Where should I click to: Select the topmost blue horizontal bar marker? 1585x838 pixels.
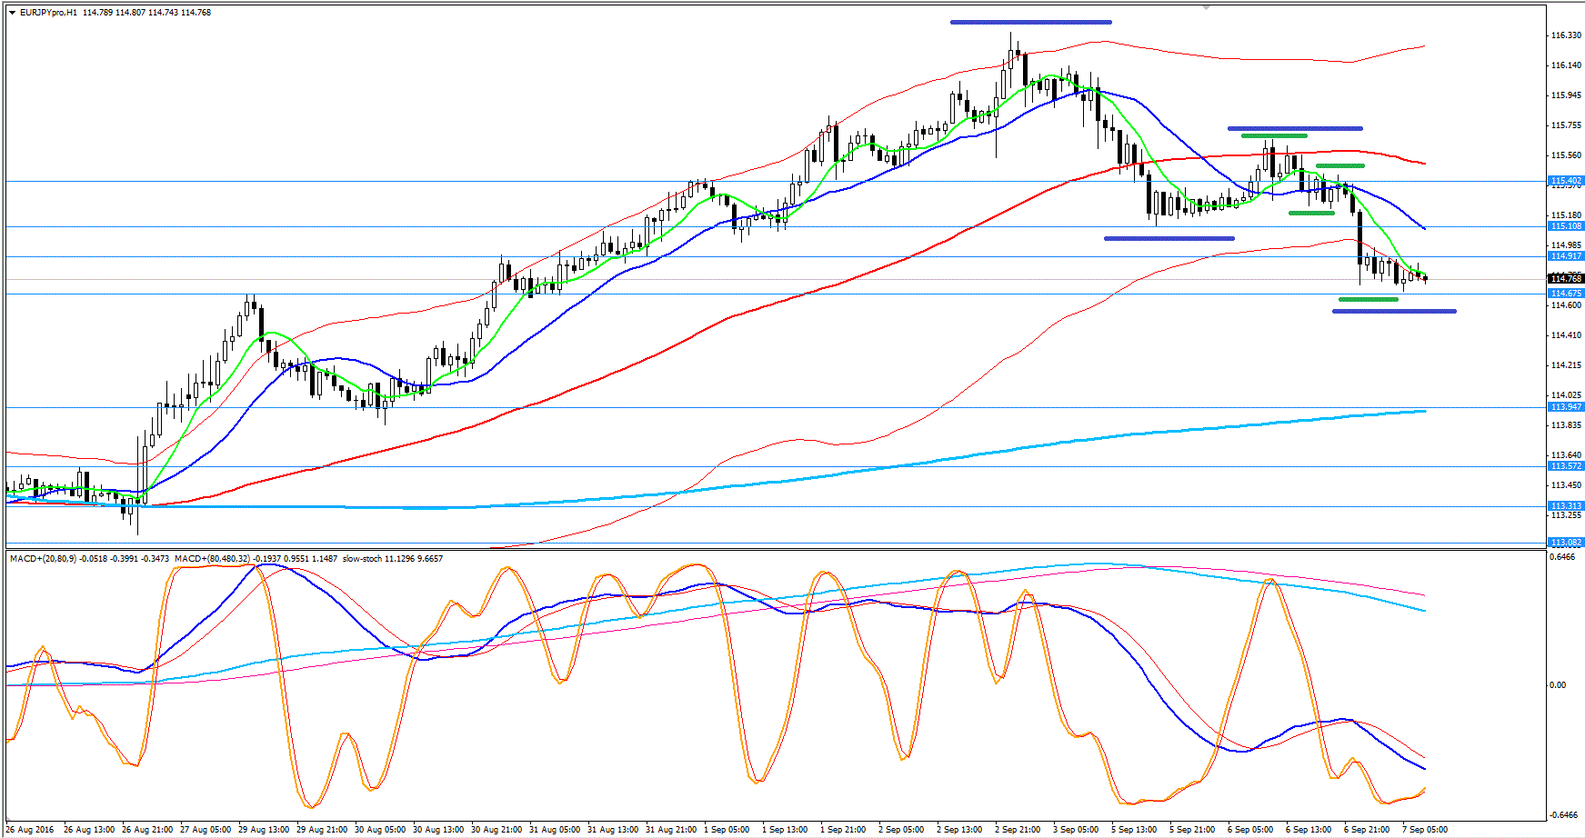click(x=1030, y=22)
